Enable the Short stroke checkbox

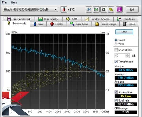[x=116, y=50]
